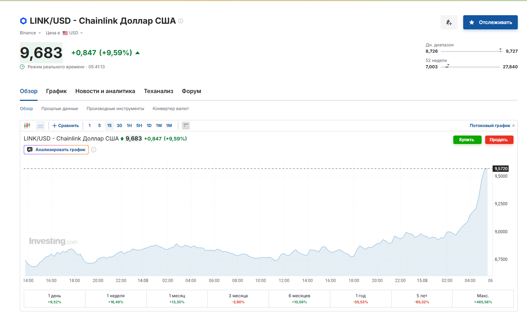Click the 9,5720 price marker on axis
Image resolution: width=527 pixels, height=316 pixels.
coord(501,169)
